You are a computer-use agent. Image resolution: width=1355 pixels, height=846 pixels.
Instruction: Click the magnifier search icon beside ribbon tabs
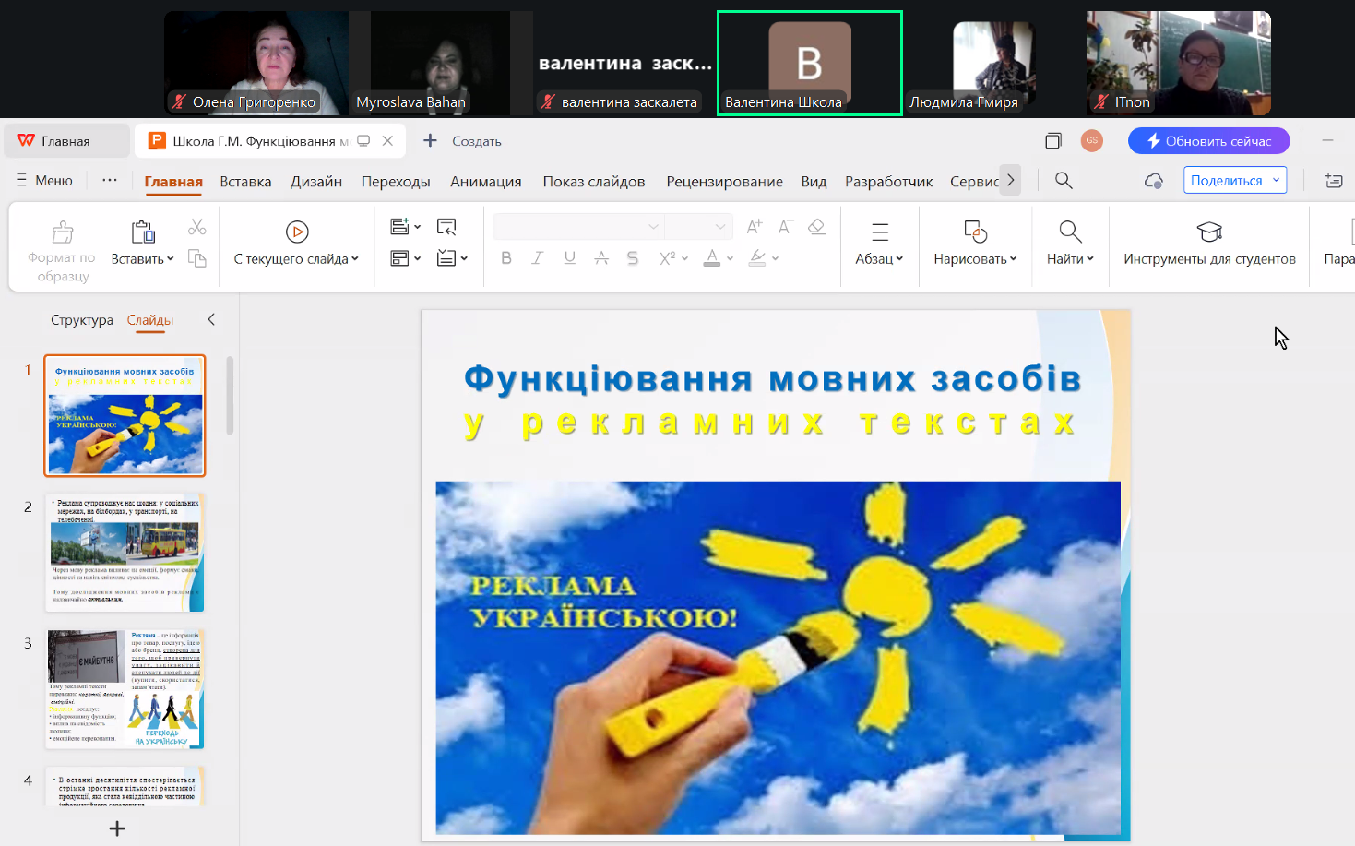click(1064, 181)
